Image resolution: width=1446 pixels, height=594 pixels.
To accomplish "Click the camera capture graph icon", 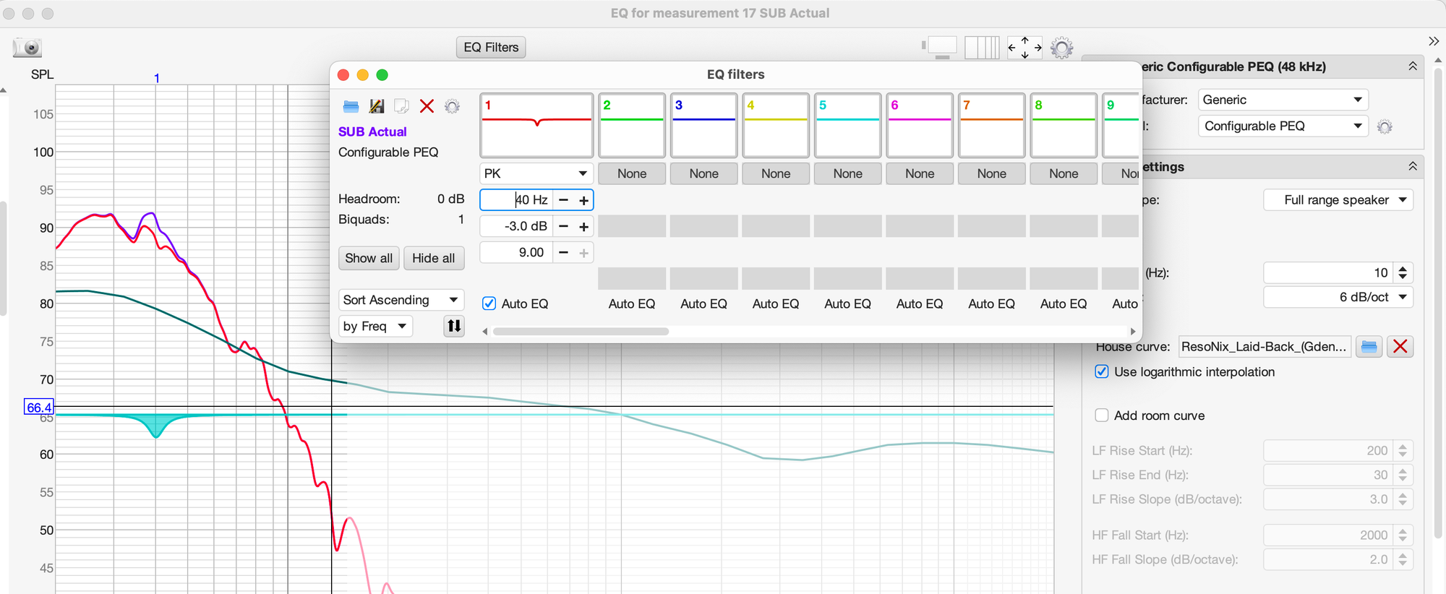I will pyautogui.click(x=27, y=48).
